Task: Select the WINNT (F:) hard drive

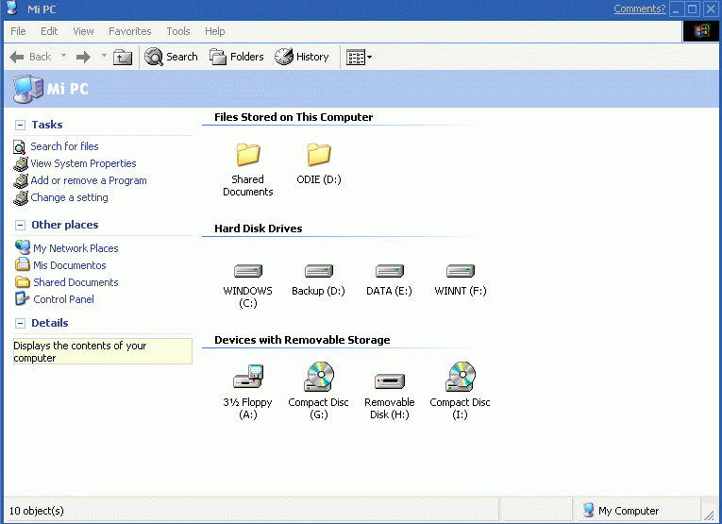Action: point(461,271)
